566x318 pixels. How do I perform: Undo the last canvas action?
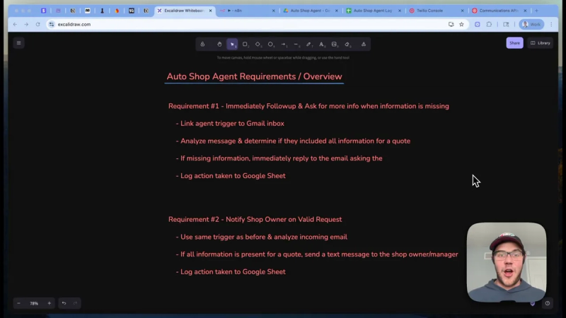tap(64, 303)
